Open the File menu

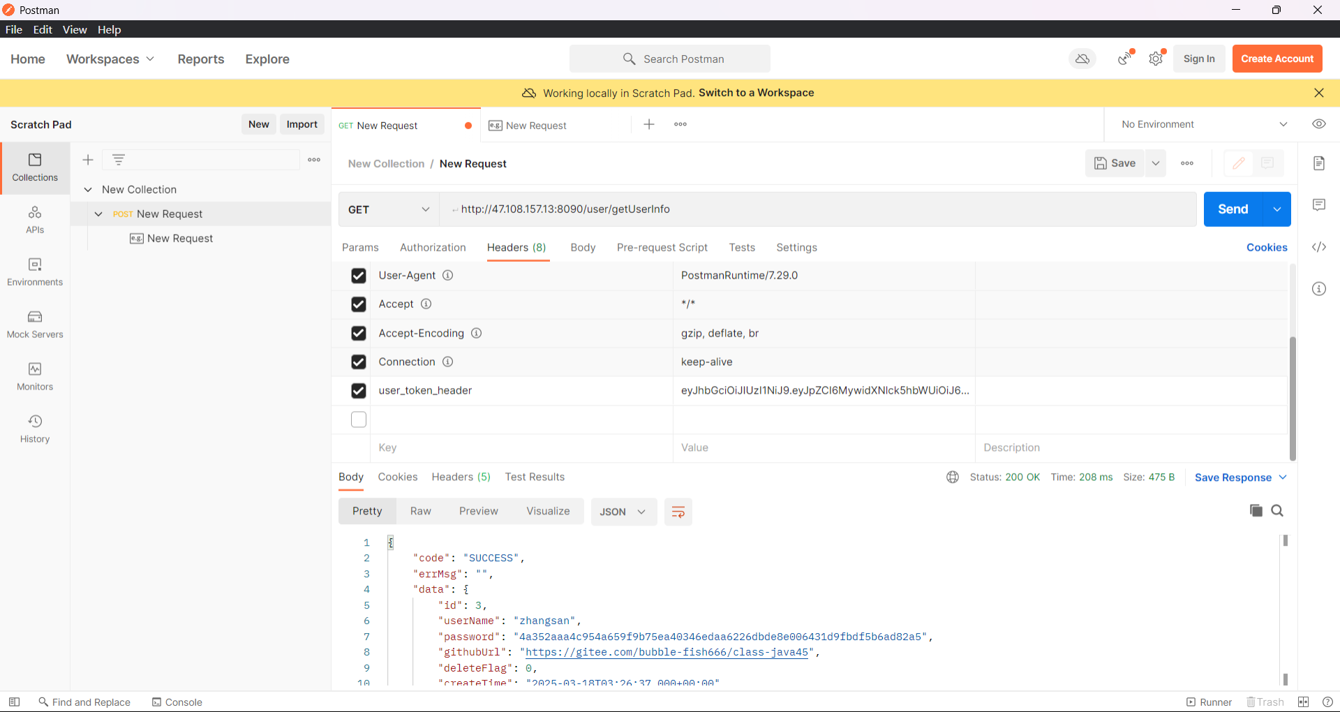(14, 29)
